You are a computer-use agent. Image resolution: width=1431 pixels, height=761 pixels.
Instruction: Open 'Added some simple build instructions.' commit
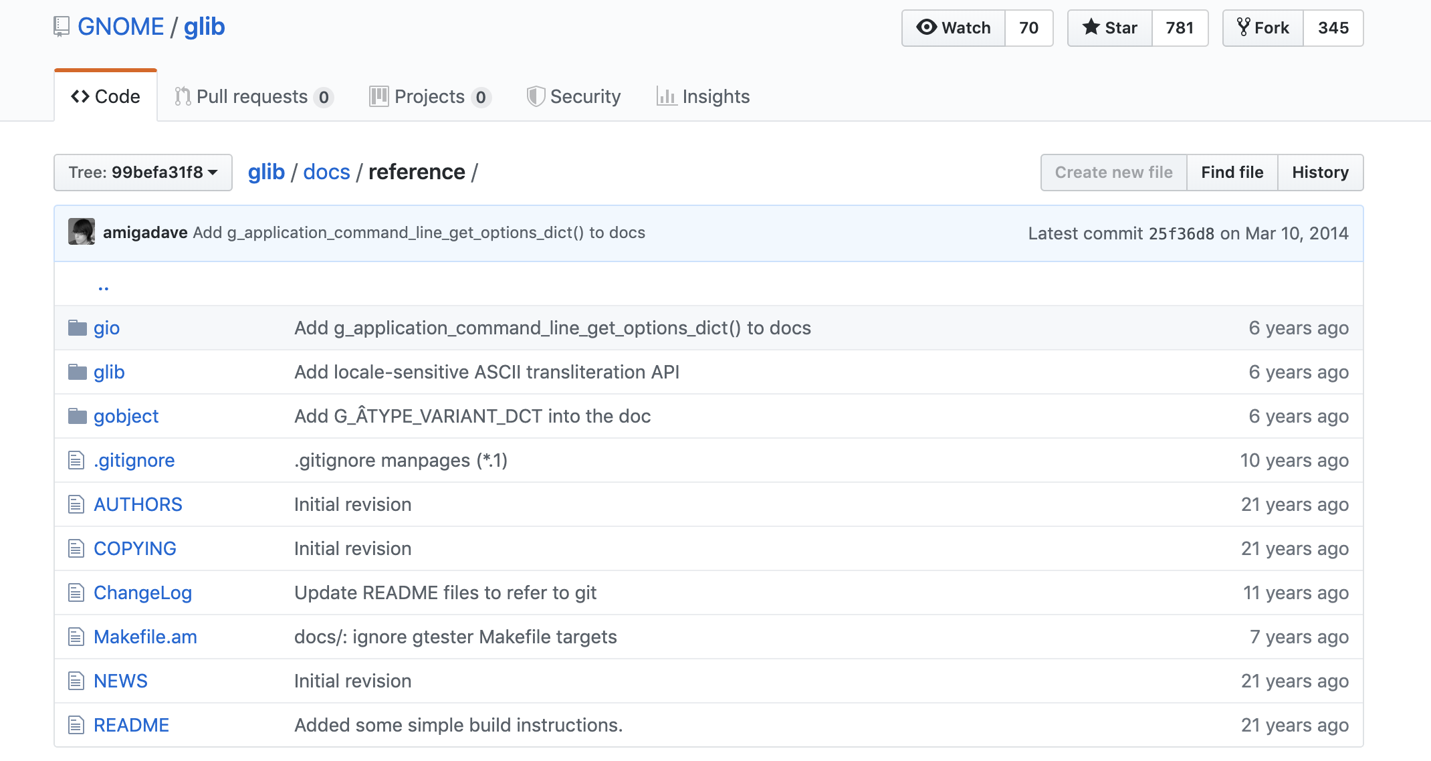tap(458, 725)
